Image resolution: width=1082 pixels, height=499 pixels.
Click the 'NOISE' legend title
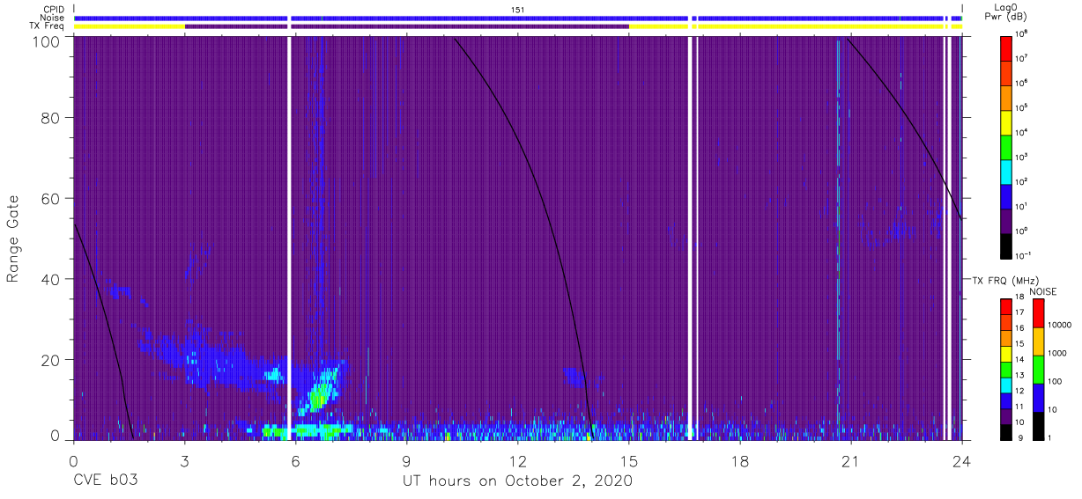(x=1043, y=291)
